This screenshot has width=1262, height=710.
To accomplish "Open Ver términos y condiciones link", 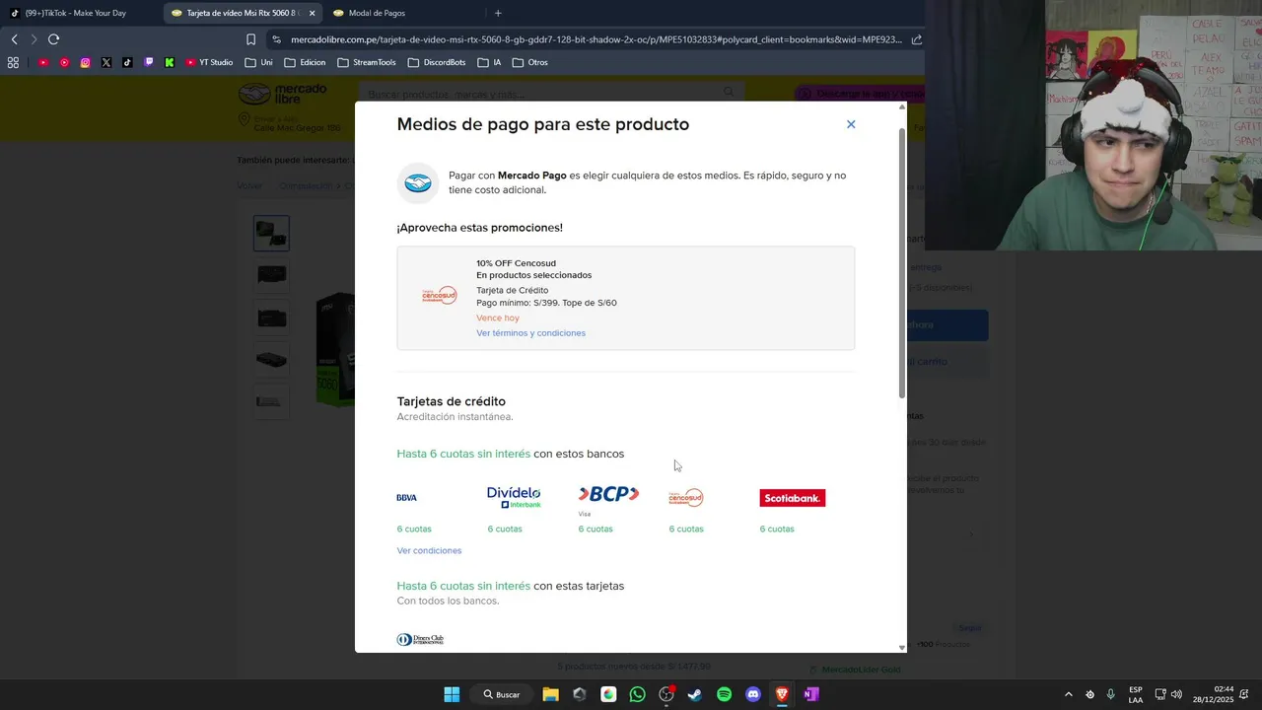I will 530,333.
